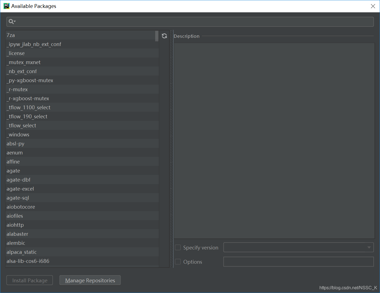
Task: Select the _windows package
Action: pyautogui.click(x=82, y=134)
